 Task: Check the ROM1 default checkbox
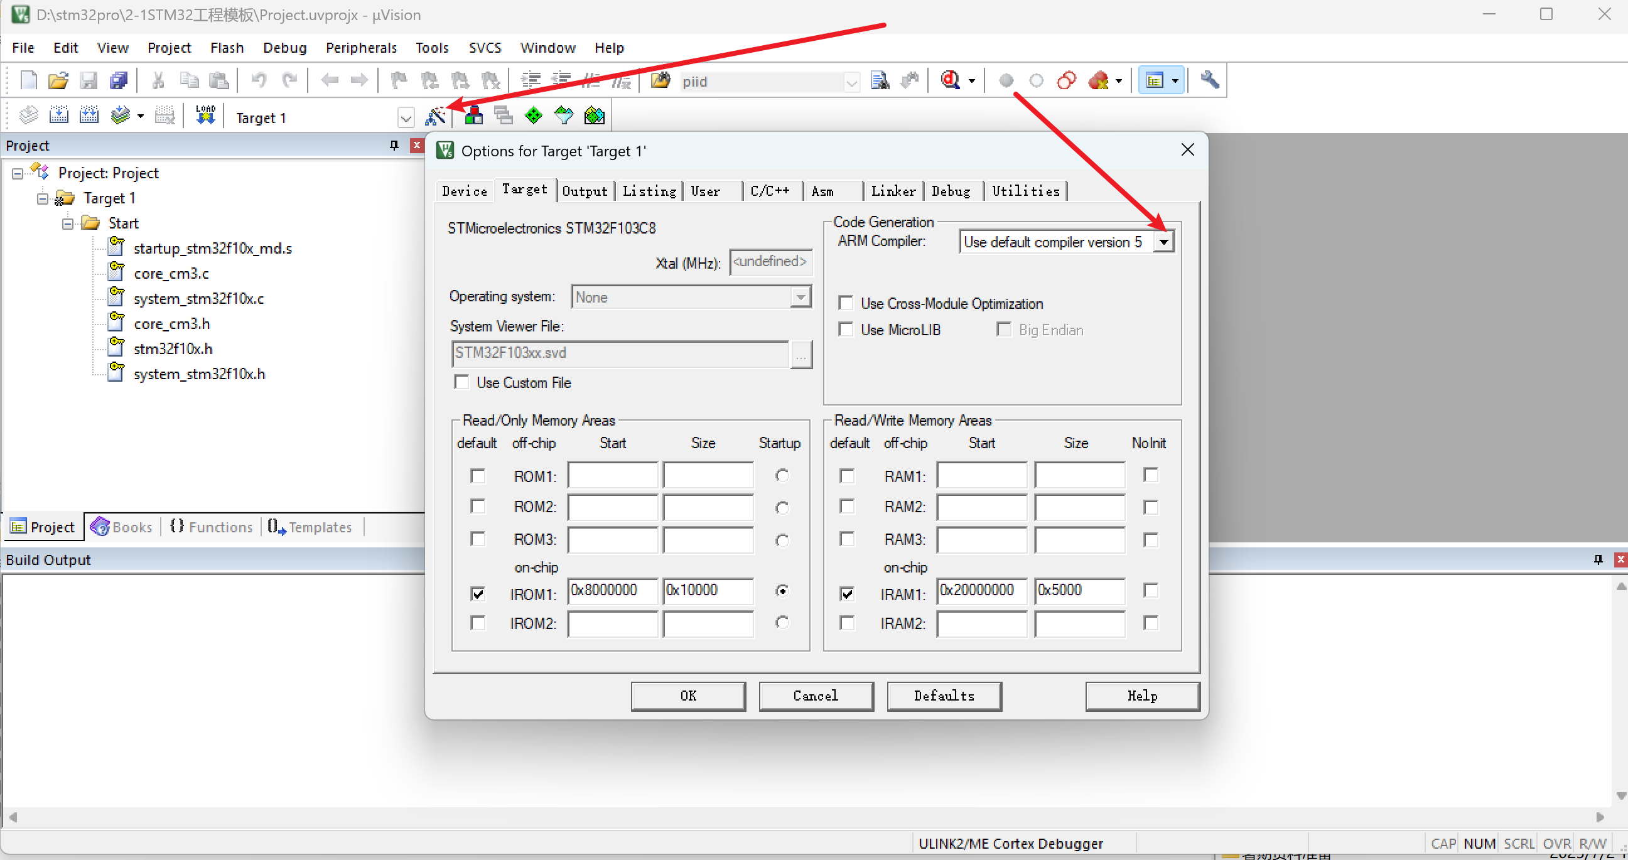tap(478, 476)
